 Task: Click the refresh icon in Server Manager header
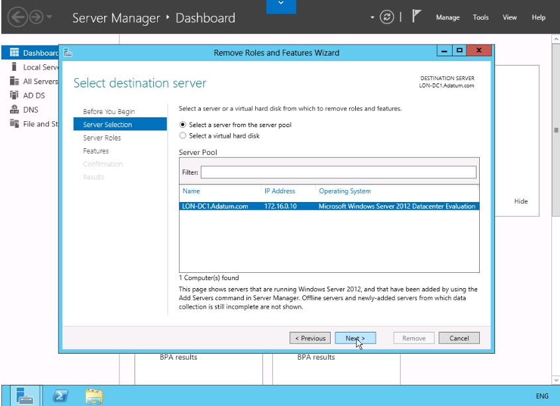[x=387, y=17]
